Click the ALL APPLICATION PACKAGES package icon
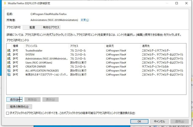 [x=9, y=71]
